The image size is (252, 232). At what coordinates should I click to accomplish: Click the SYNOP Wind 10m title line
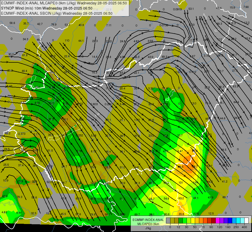pos(47,8)
